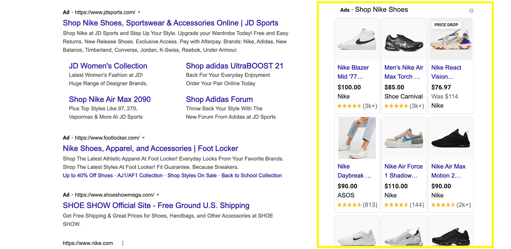This screenshot has width=511, height=249.
Task: Open the JD Sports Shop Nike Shoes ad headline
Action: (x=170, y=23)
